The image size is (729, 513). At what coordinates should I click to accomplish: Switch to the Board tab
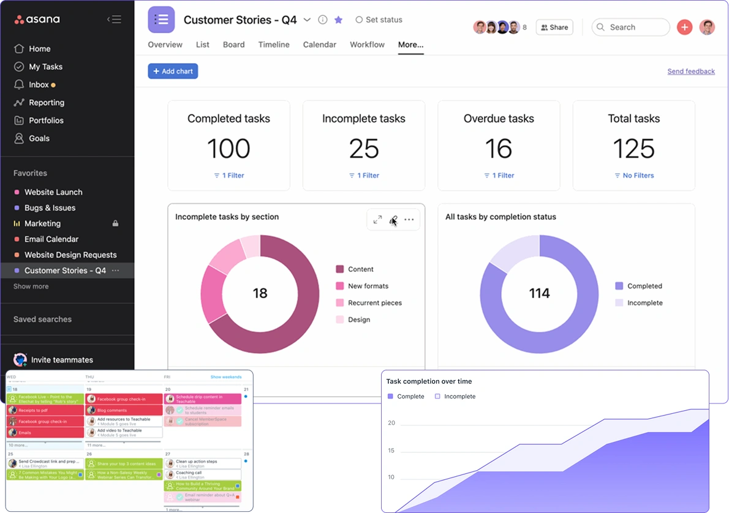(233, 45)
